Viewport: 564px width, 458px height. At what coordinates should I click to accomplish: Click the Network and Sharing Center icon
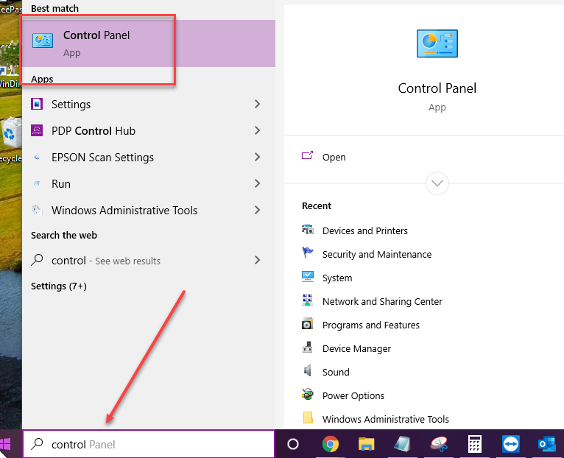pyautogui.click(x=308, y=300)
